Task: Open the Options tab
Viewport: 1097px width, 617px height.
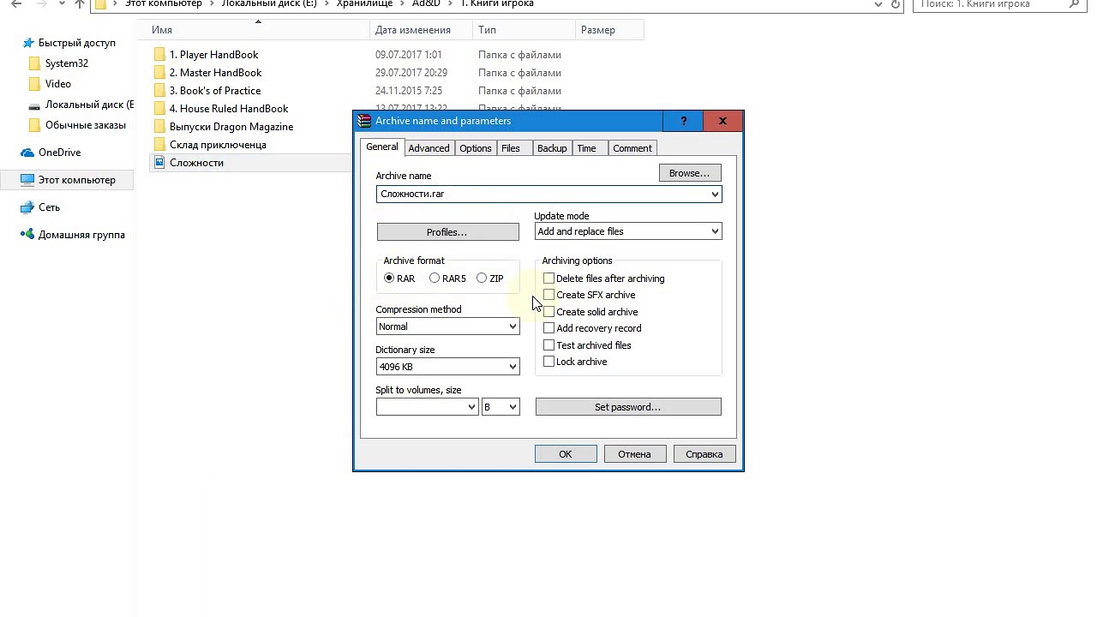Action: [x=475, y=148]
